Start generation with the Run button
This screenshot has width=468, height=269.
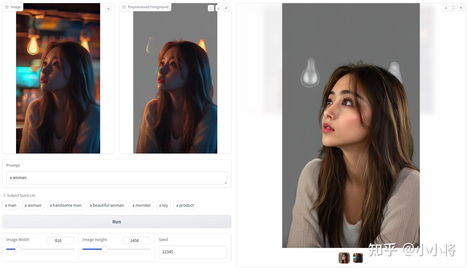[x=117, y=222]
